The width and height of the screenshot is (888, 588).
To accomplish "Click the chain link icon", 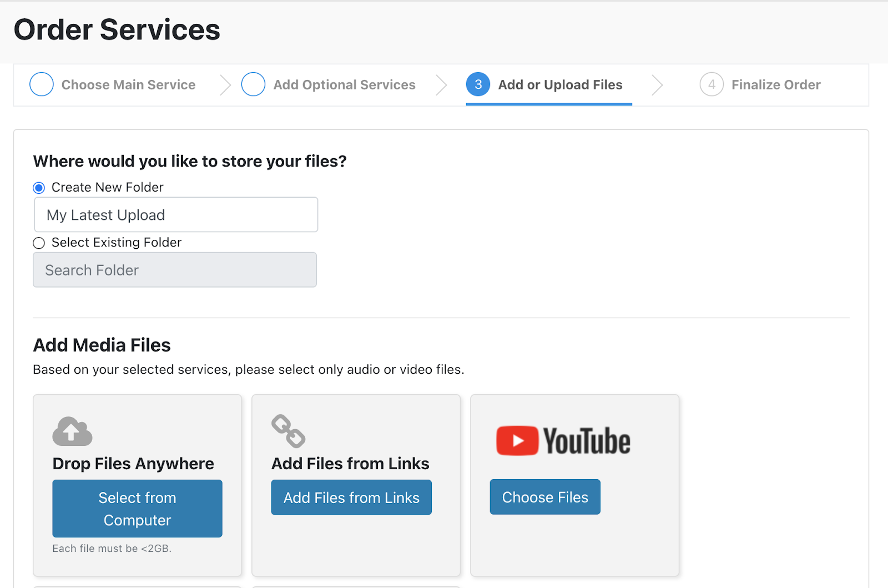I will 288,431.
